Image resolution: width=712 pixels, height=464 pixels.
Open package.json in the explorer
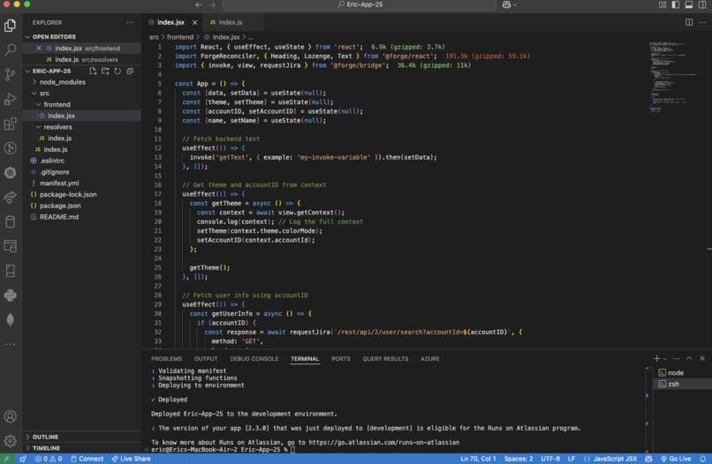point(82,206)
